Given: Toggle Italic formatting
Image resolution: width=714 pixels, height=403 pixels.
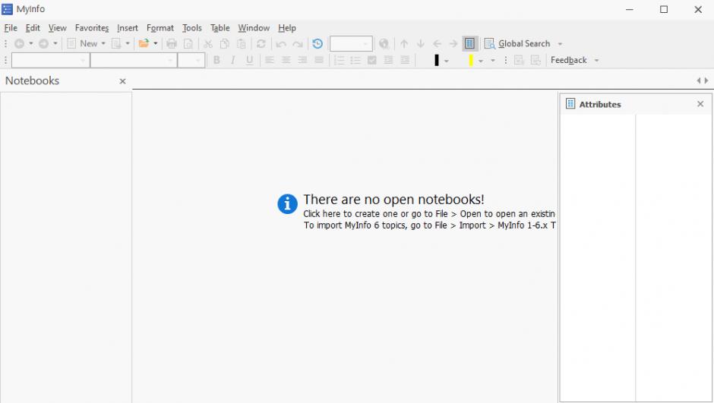Looking at the screenshot, I should pos(232,60).
